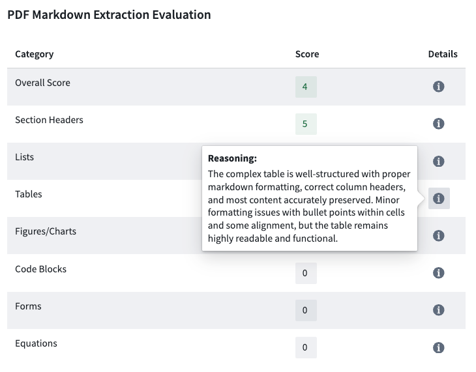Select the Section Headers score badge 5
The width and height of the screenshot is (476, 372).
tap(305, 124)
